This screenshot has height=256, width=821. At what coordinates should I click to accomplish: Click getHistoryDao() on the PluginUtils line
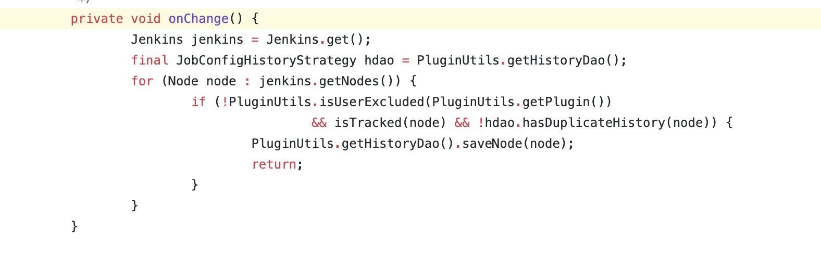point(563,60)
